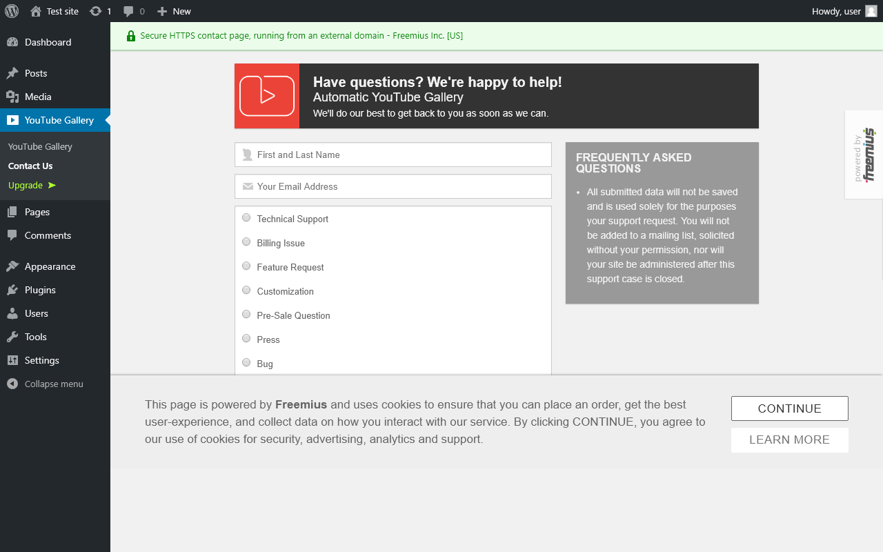Click the green secure padlock icon
Viewport: 883px width, 552px height.
tap(131, 36)
